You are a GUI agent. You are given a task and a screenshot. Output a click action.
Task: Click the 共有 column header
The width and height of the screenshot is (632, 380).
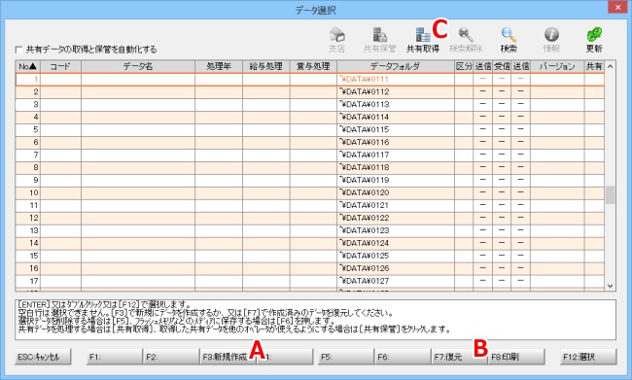[x=594, y=66]
